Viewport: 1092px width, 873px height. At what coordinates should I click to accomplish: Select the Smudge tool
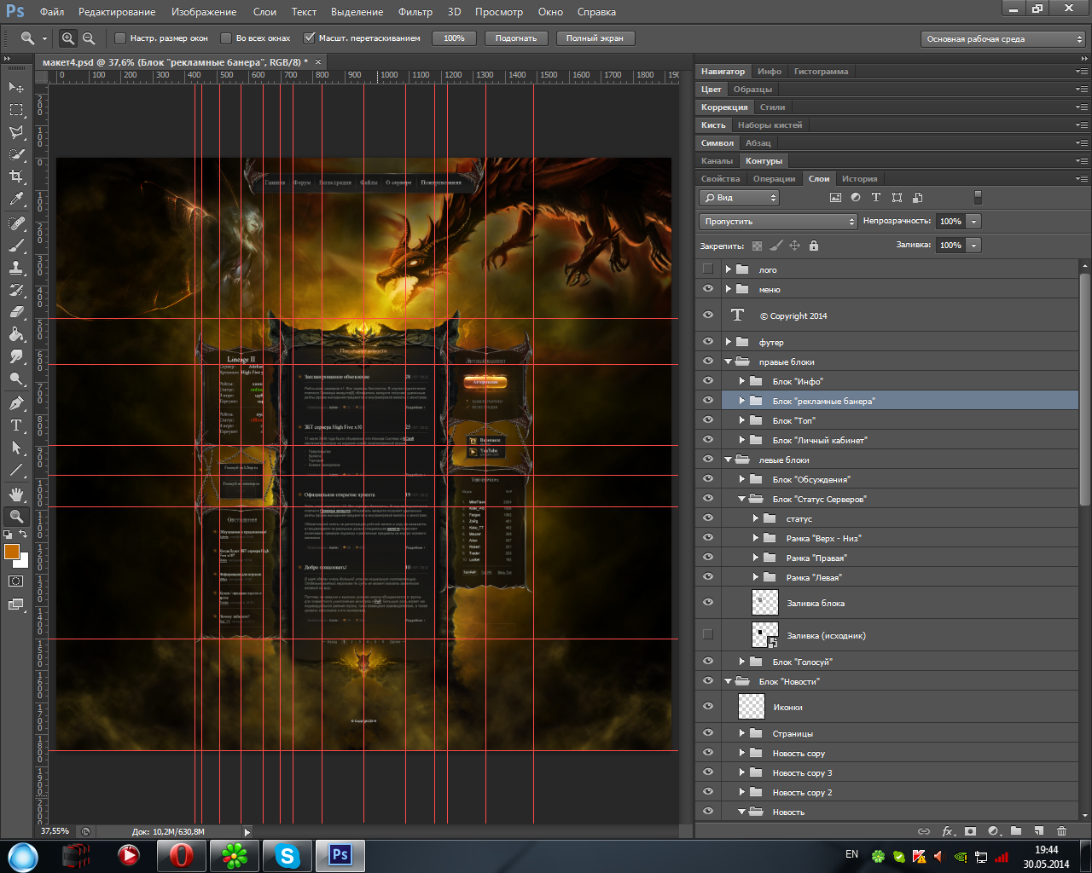point(16,356)
